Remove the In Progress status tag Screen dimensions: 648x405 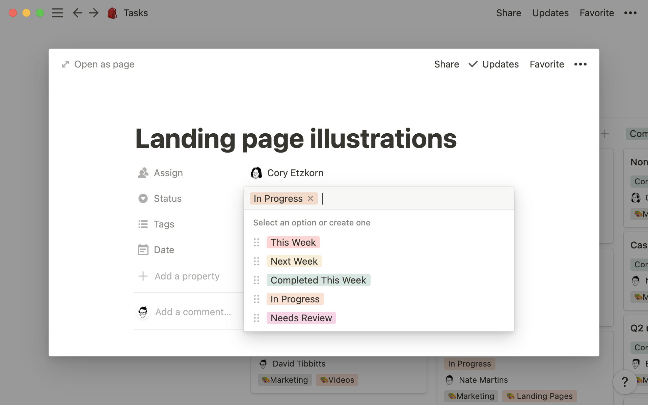tap(310, 198)
